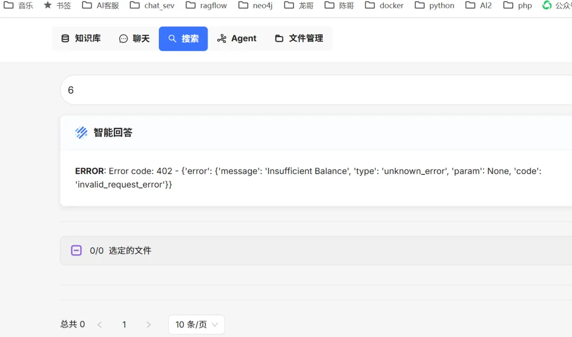Image resolution: width=572 pixels, height=337 pixels.
Task: Go to previous results page arrow
Action: [100, 325]
